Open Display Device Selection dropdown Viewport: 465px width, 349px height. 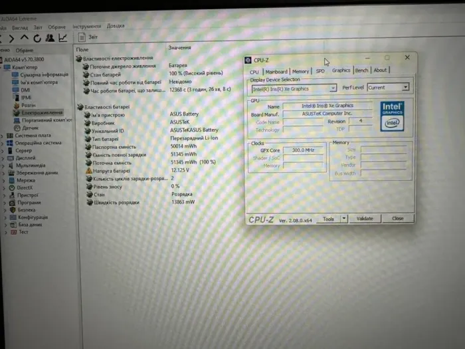332,88
